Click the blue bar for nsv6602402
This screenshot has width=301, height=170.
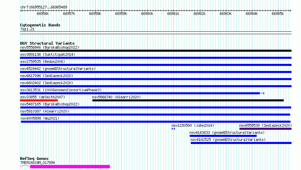(156, 86)
